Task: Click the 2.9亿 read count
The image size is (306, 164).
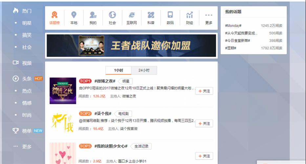Action: point(97,161)
